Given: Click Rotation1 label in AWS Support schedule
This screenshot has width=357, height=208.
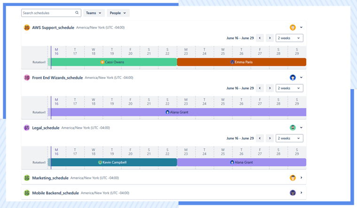Looking at the screenshot, I should click(x=39, y=62).
